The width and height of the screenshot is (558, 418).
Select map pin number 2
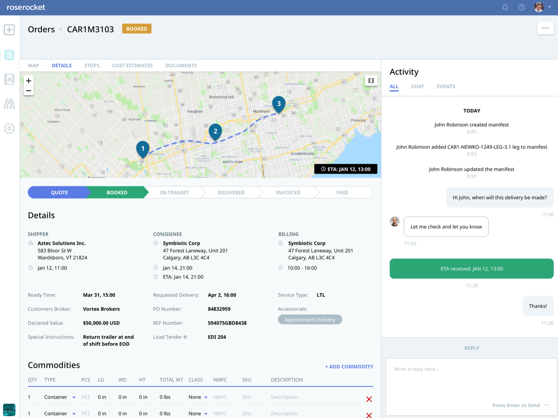click(215, 131)
